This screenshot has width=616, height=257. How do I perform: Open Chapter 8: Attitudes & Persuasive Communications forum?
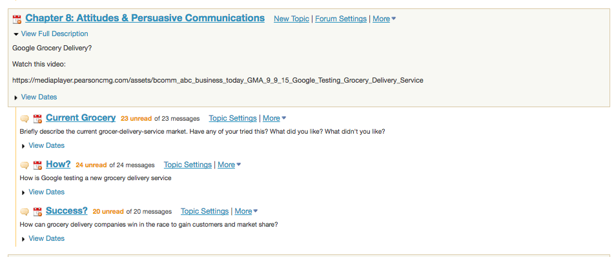(145, 18)
